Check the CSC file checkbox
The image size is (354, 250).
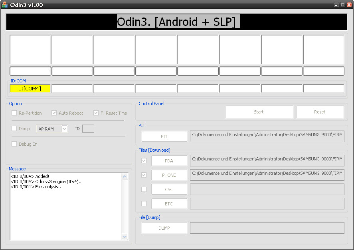[144, 189]
